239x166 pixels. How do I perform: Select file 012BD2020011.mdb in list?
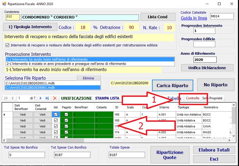point(53,83)
